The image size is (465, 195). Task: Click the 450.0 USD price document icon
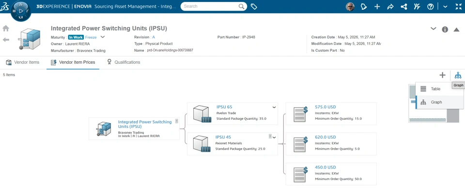point(301,175)
